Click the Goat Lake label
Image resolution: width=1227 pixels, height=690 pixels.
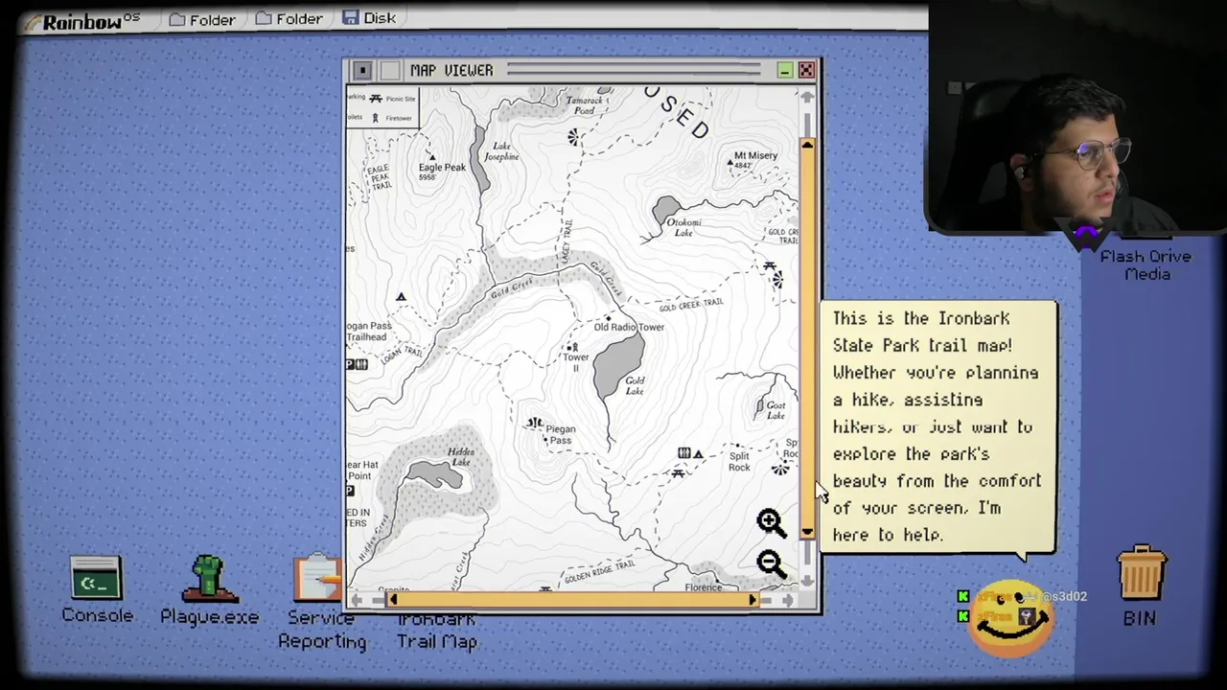(776, 410)
